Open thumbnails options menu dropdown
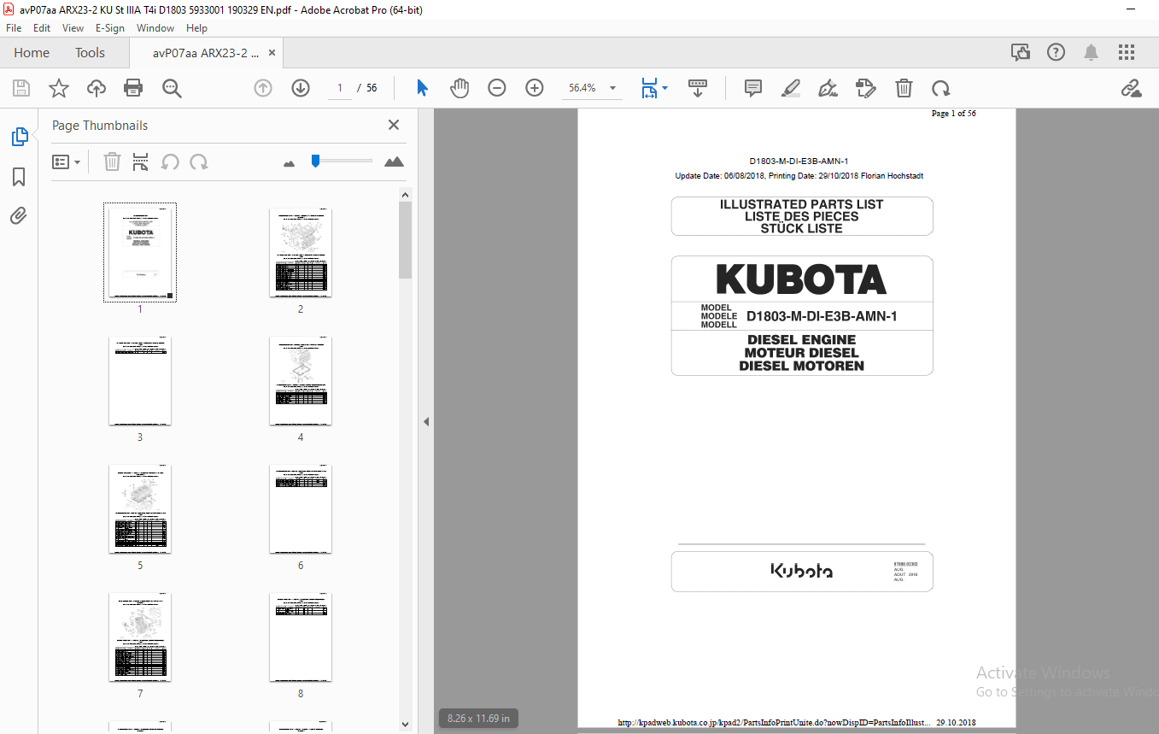The width and height of the screenshot is (1159, 734). click(67, 161)
